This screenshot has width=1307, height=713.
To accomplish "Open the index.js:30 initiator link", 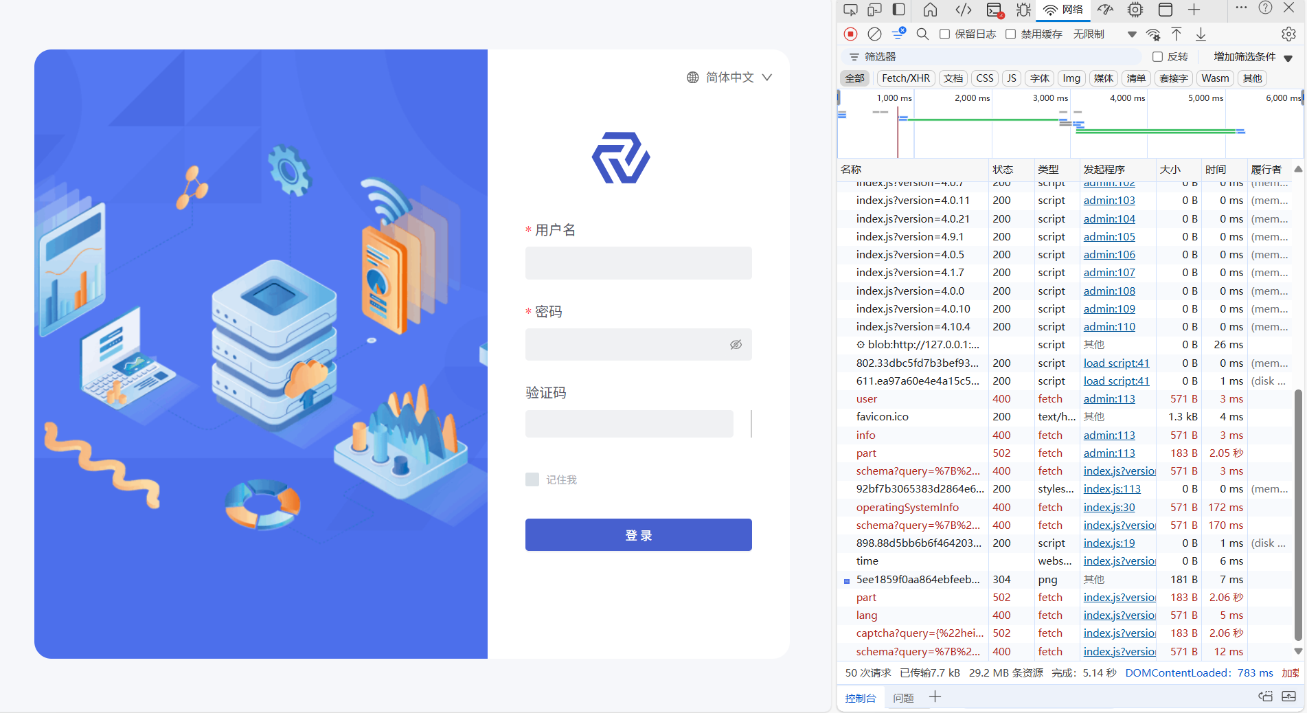I will point(1109,508).
